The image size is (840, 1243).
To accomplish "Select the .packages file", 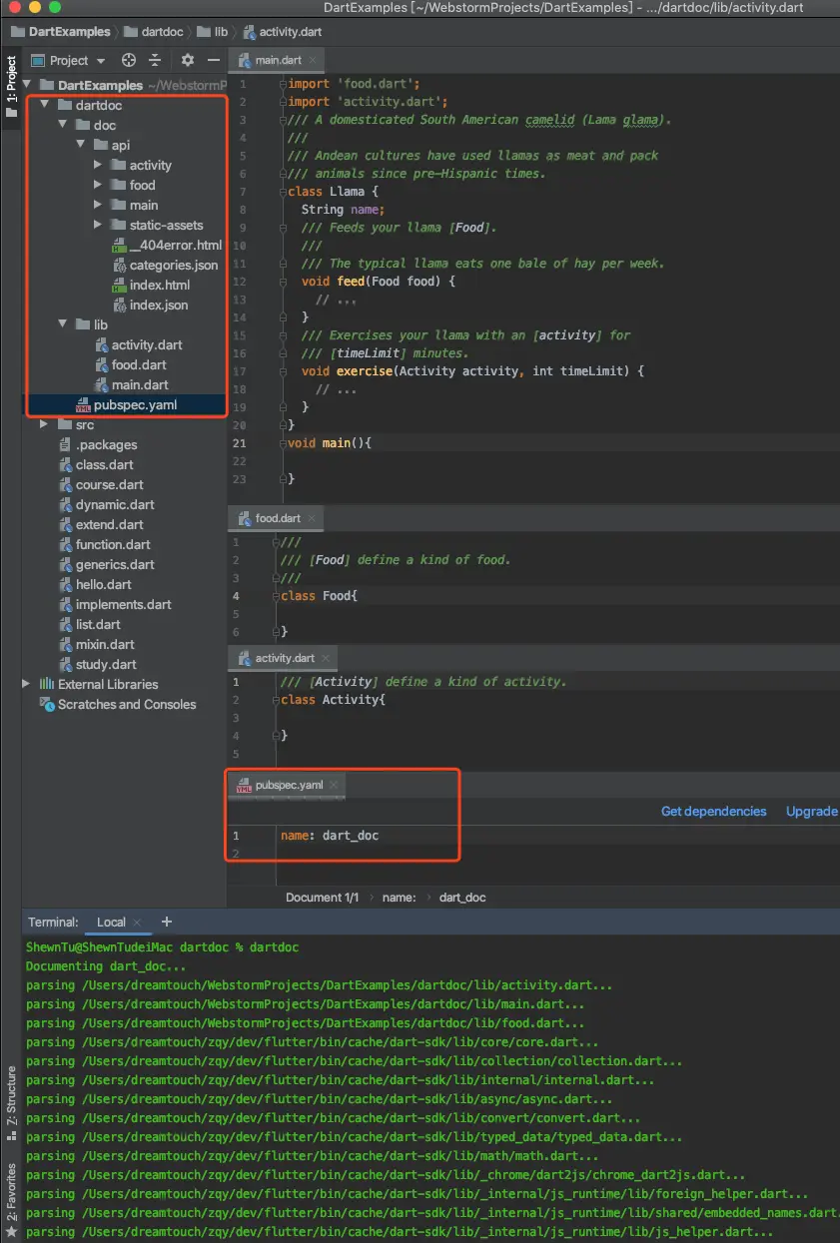I will point(98,445).
